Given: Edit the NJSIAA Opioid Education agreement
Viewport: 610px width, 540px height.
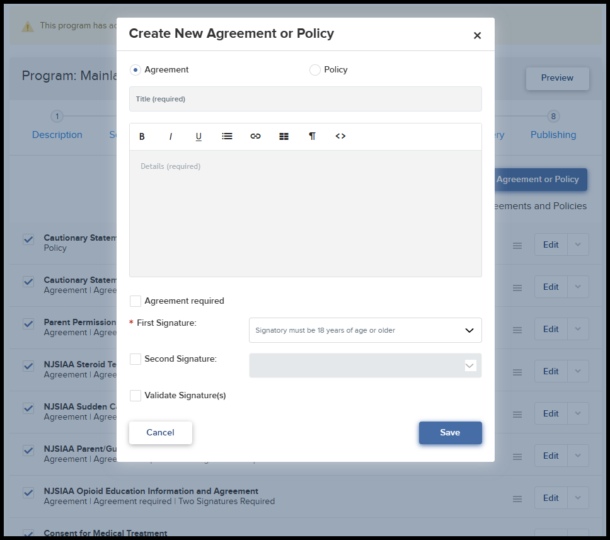Looking at the screenshot, I should pyautogui.click(x=551, y=498).
